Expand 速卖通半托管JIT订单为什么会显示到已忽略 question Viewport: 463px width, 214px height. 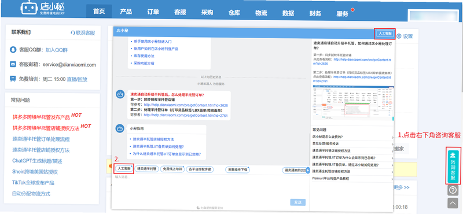click(x=353, y=158)
